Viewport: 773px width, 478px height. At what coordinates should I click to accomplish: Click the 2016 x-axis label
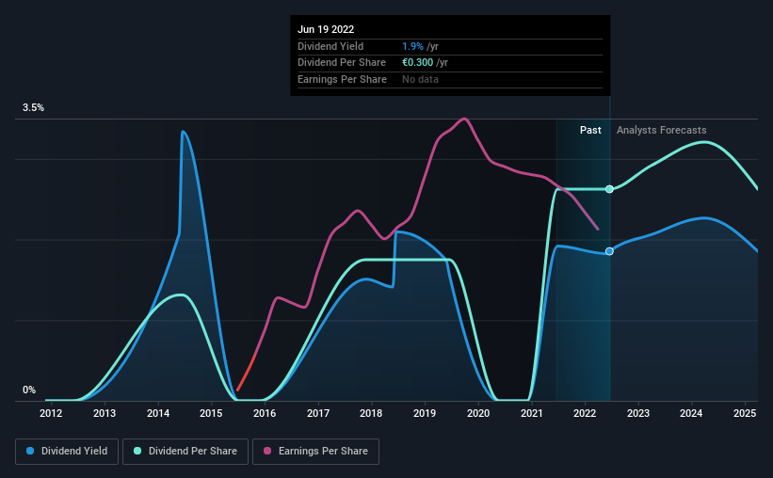click(265, 413)
